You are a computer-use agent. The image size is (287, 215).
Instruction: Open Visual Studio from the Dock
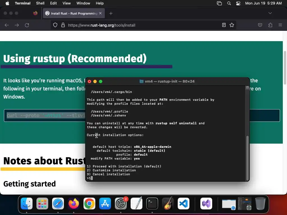pos(206,204)
